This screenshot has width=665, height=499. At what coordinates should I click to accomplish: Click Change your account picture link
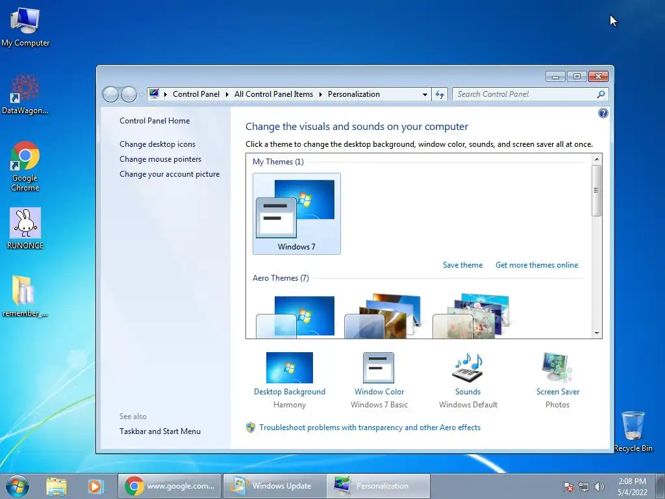click(x=169, y=174)
